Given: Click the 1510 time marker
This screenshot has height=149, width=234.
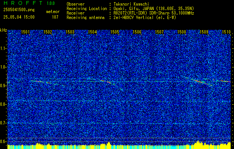Looking at the screenshot, I should point(227,32).
